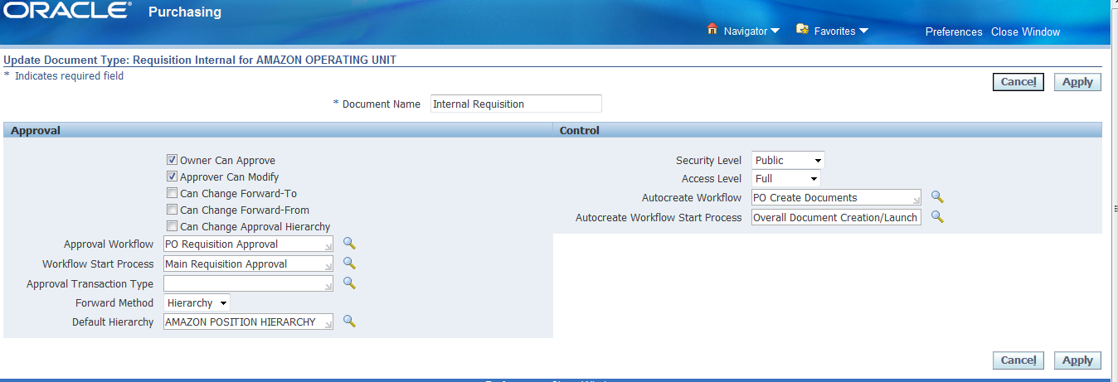
Task: Open search for Workflow Start Process
Action: click(x=349, y=264)
